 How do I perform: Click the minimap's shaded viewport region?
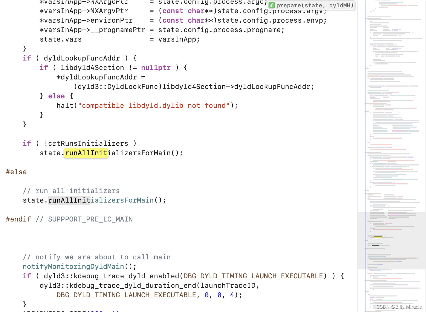[392, 241]
